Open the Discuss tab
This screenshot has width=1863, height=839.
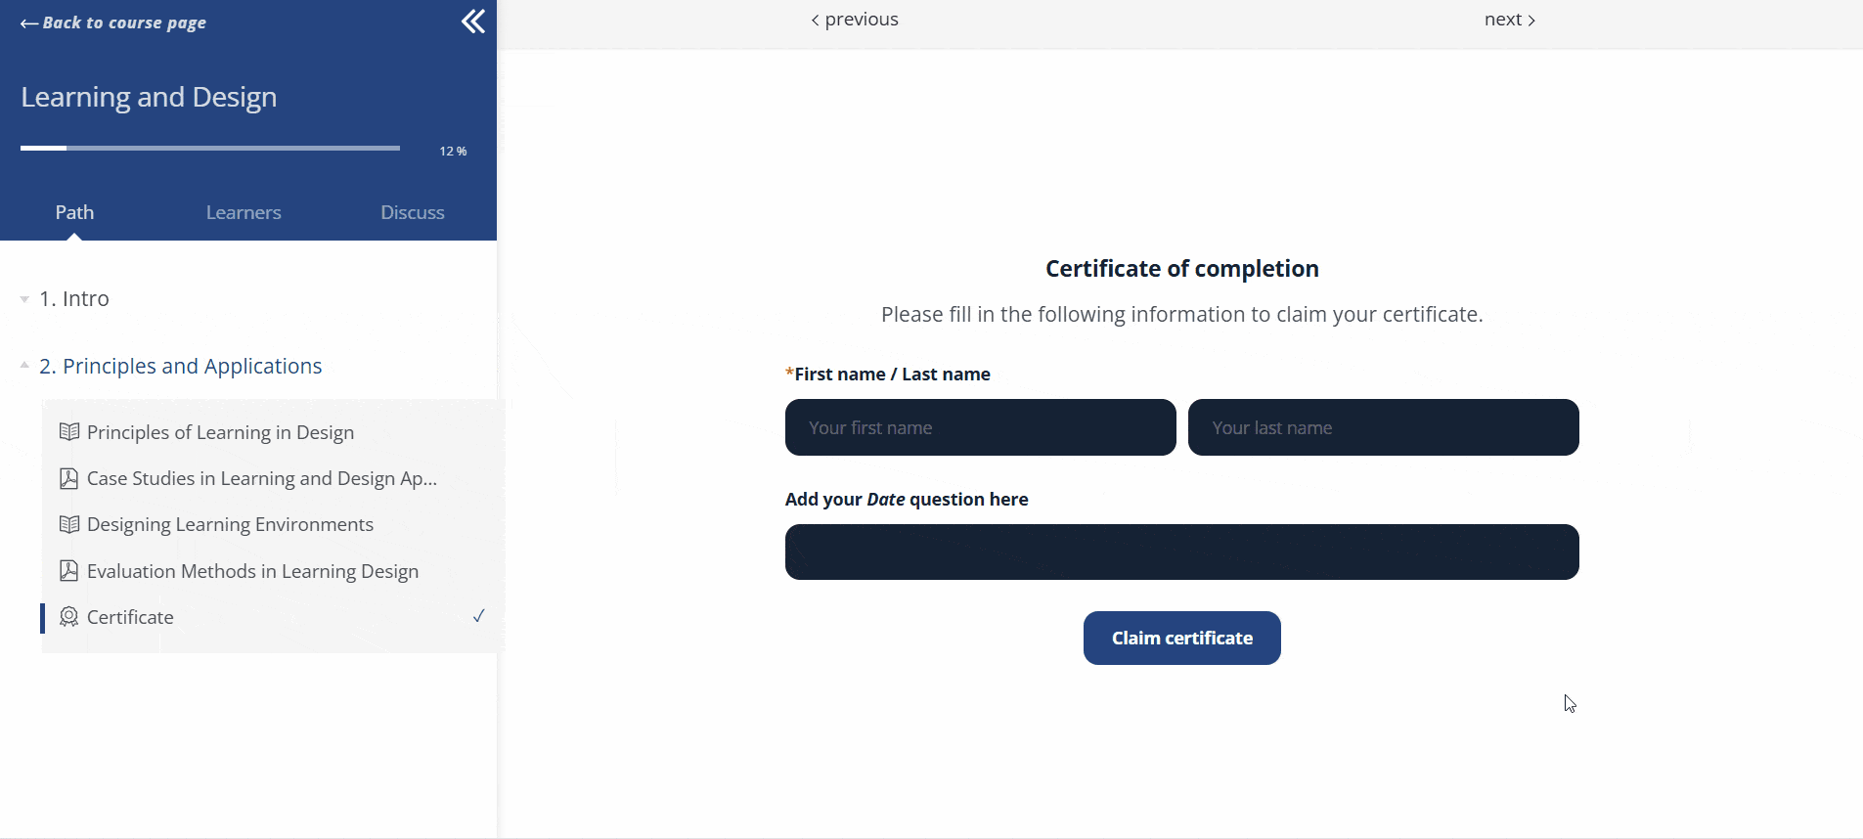pos(412,212)
